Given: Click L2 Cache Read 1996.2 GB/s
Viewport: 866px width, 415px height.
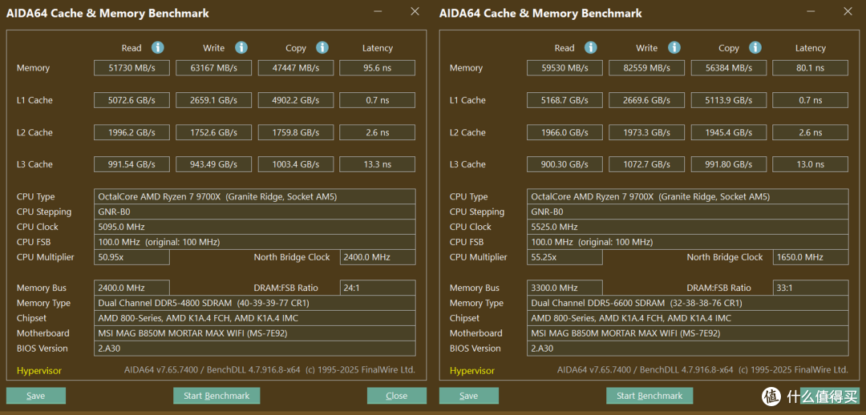Looking at the screenshot, I should pyautogui.click(x=132, y=132).
